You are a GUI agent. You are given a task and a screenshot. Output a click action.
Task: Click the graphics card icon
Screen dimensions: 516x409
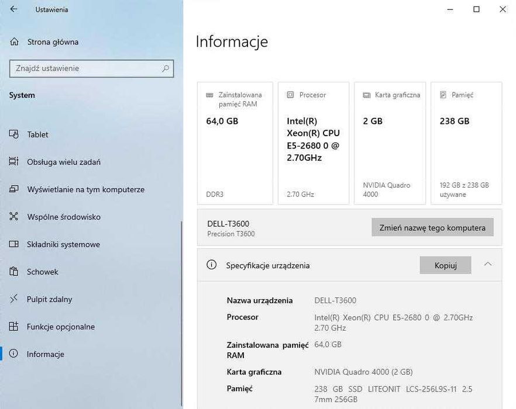tap(367, 95)
